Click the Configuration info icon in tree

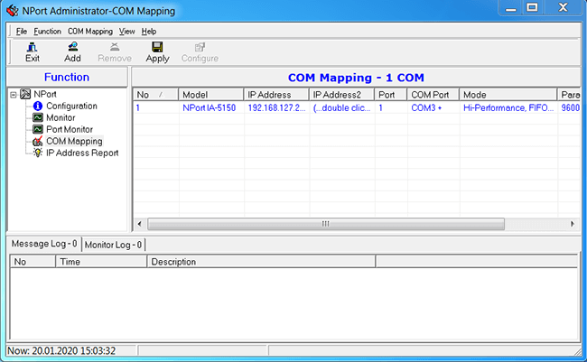[37, 106]
